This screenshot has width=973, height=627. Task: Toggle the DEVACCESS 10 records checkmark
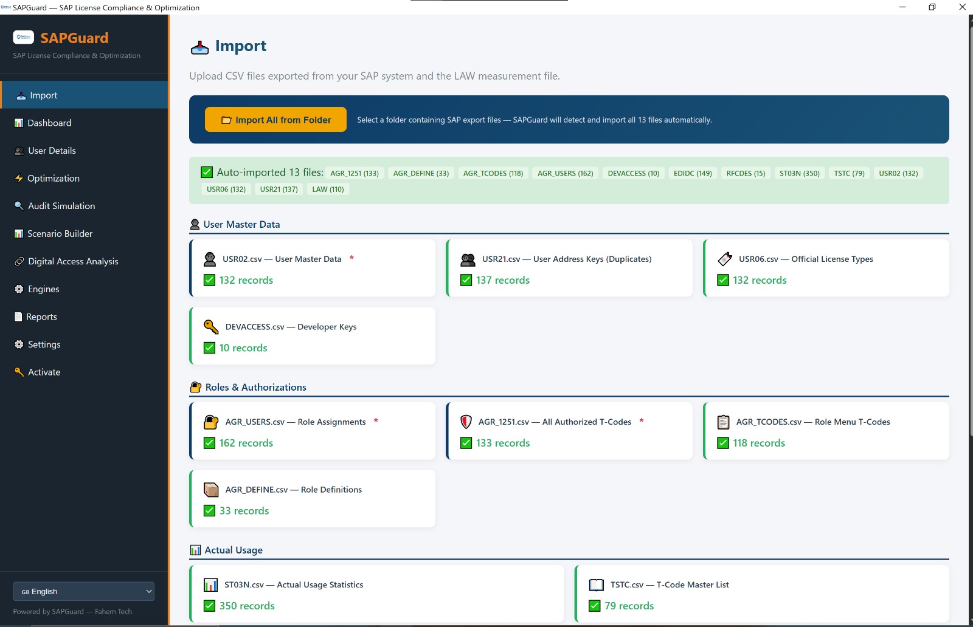[x=209, y=348]
